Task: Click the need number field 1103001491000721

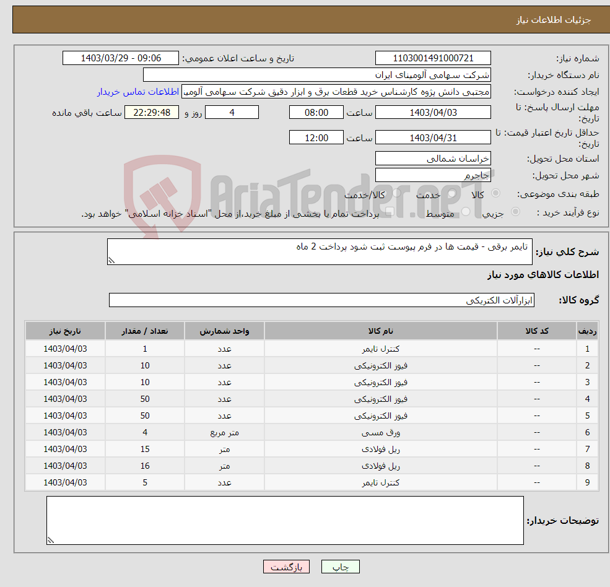Action: (433, 58)
